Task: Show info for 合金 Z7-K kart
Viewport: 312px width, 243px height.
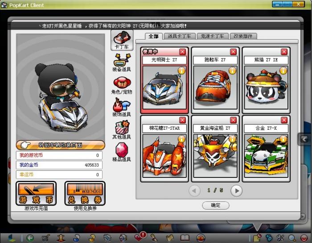Action: (x=283, y=139)
